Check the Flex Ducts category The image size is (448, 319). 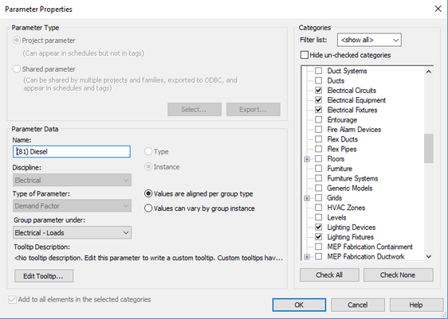[x=318, y=139]
